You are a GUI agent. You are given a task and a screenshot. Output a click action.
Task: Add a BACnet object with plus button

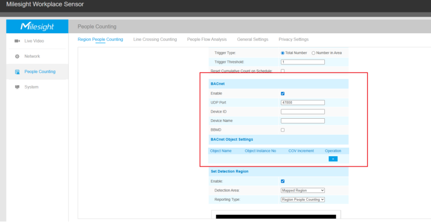[x=333, y=159]
